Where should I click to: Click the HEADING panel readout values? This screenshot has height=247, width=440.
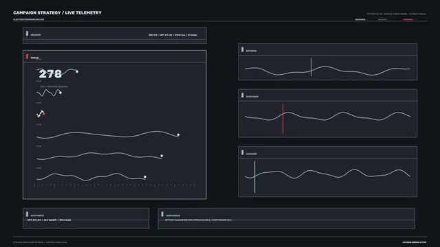click(x=173, y=35)
